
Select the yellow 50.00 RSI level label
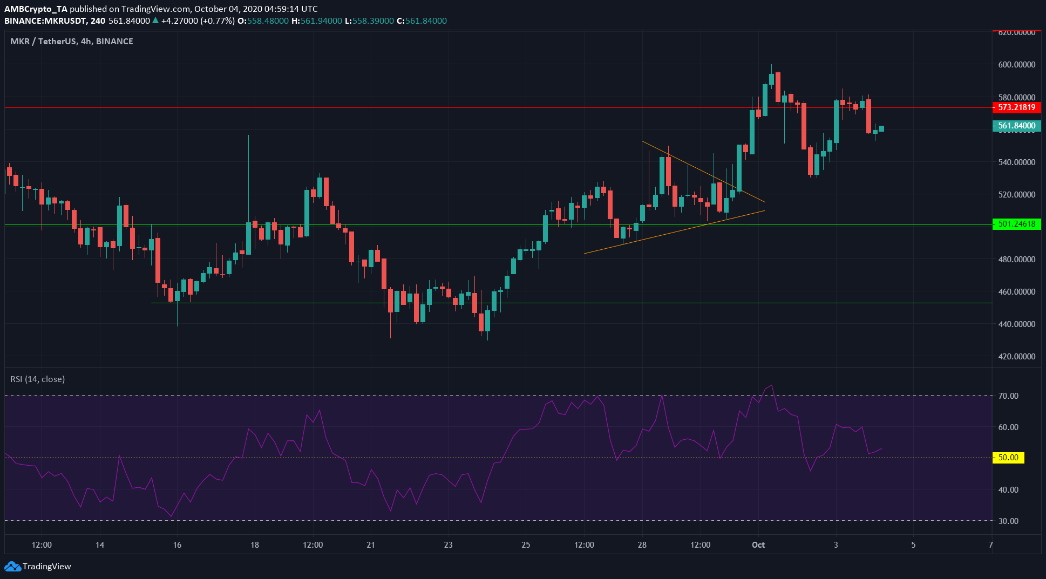(x=1008, y=458)
